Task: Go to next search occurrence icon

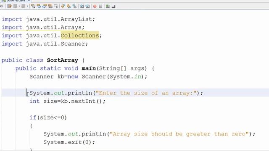Action: (45, 6)
